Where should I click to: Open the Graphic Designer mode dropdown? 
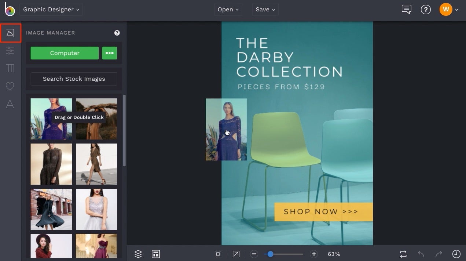click(x=51, y=10)
